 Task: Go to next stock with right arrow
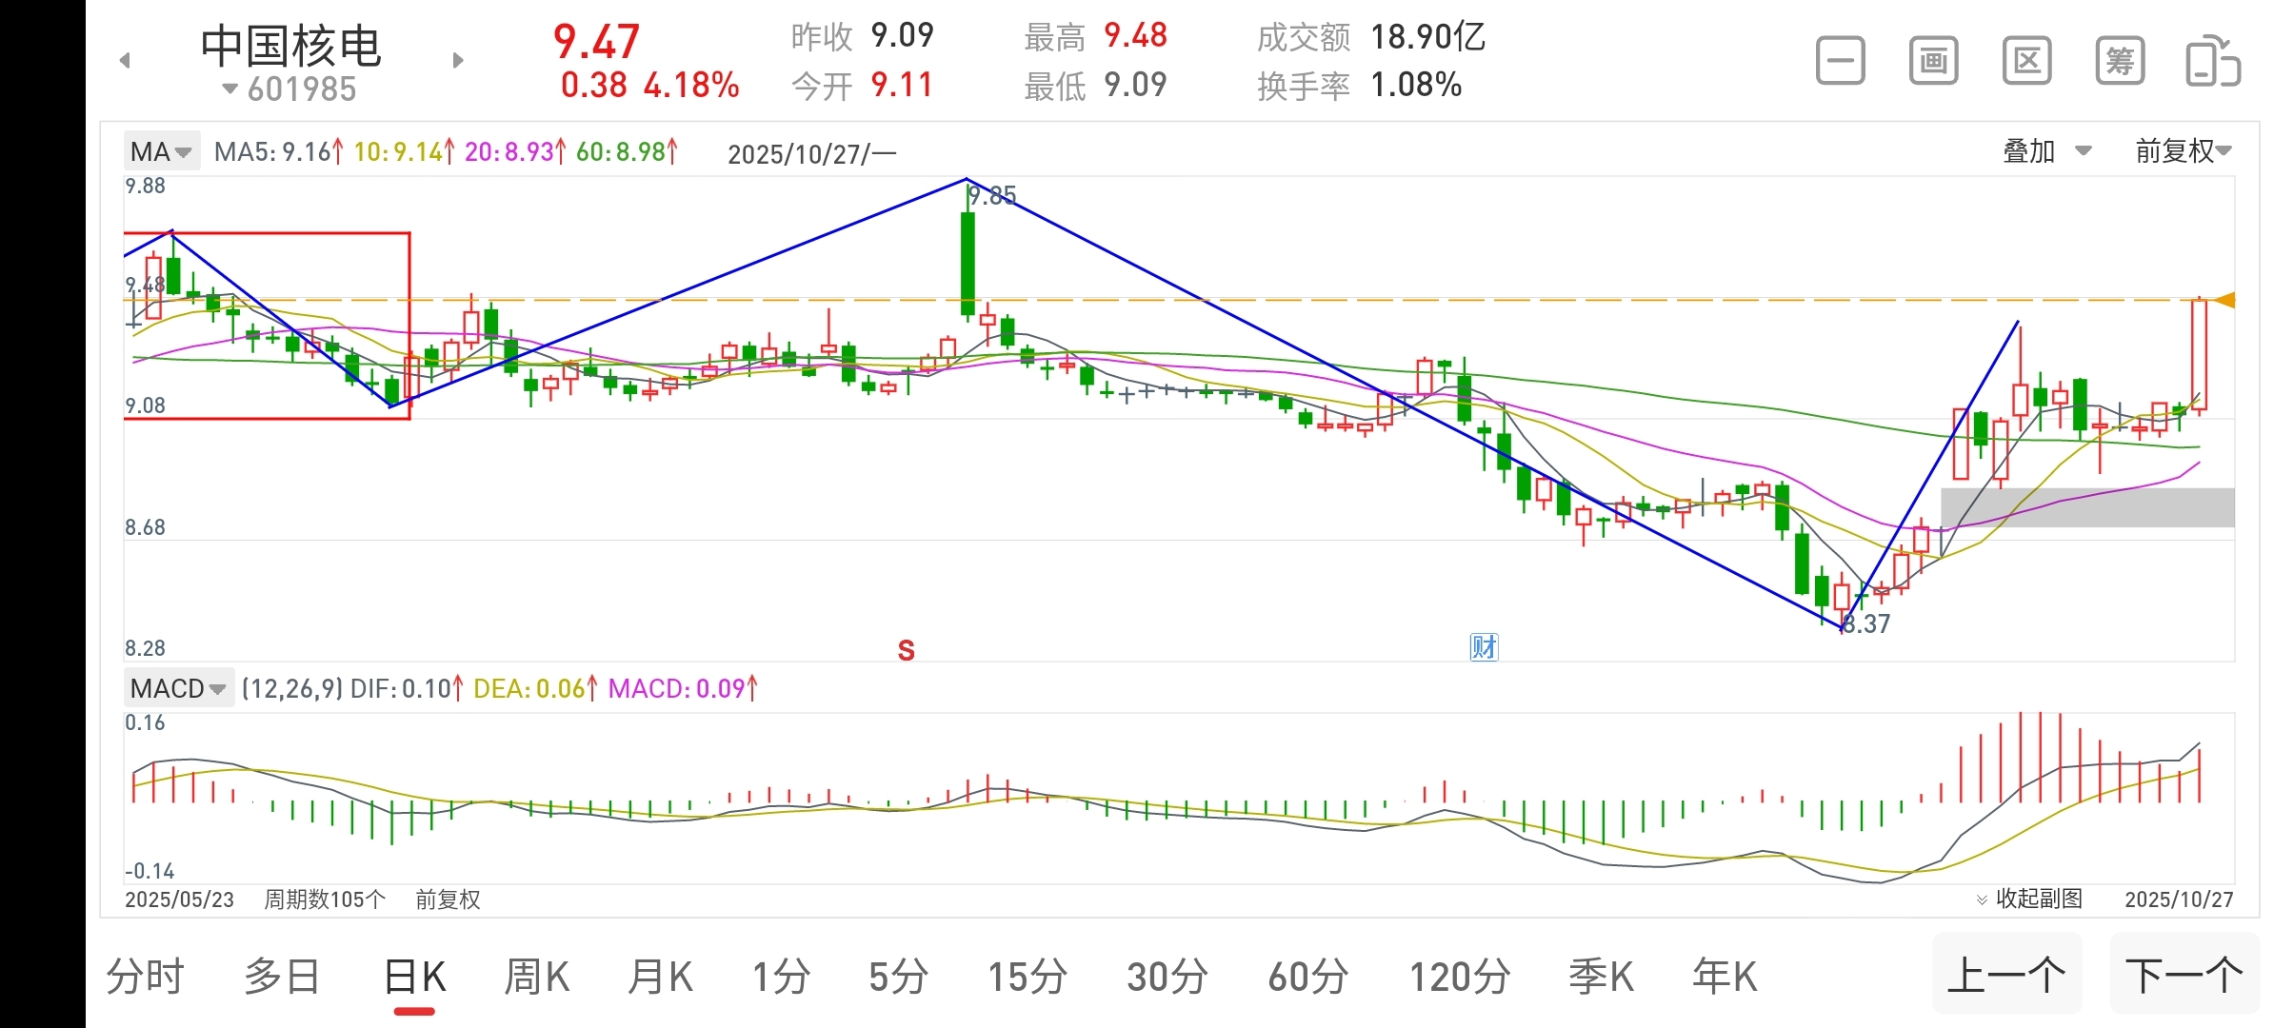coord(458,61)
